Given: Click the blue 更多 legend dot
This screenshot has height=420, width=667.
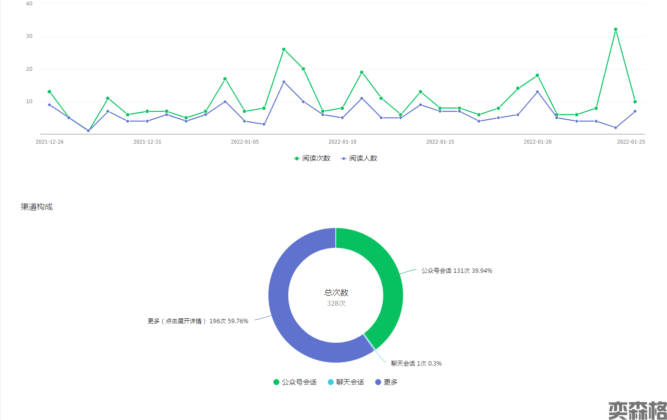Looking at the screenshot, I should (378, 382).
